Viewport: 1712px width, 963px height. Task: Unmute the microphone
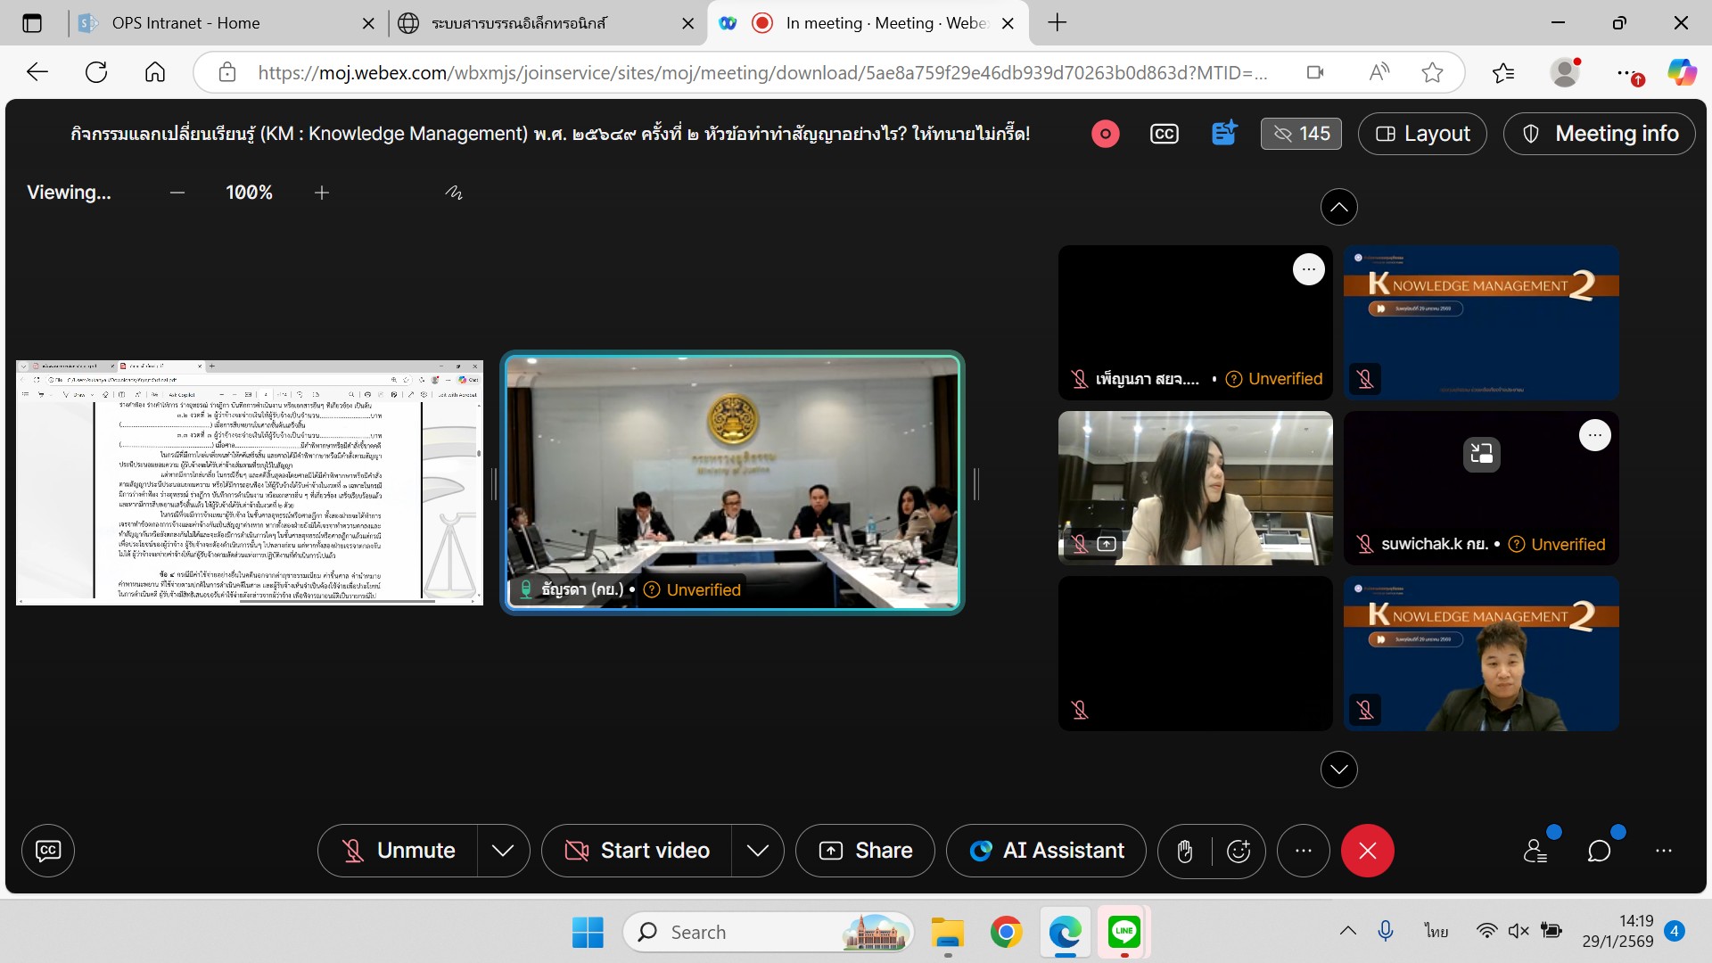point(399,851)
